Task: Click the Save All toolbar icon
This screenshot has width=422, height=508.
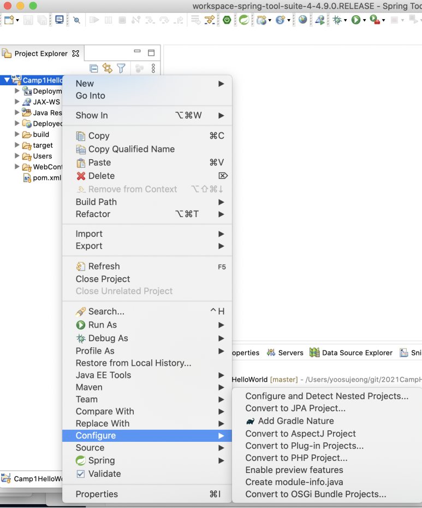Action: [42, 20]
